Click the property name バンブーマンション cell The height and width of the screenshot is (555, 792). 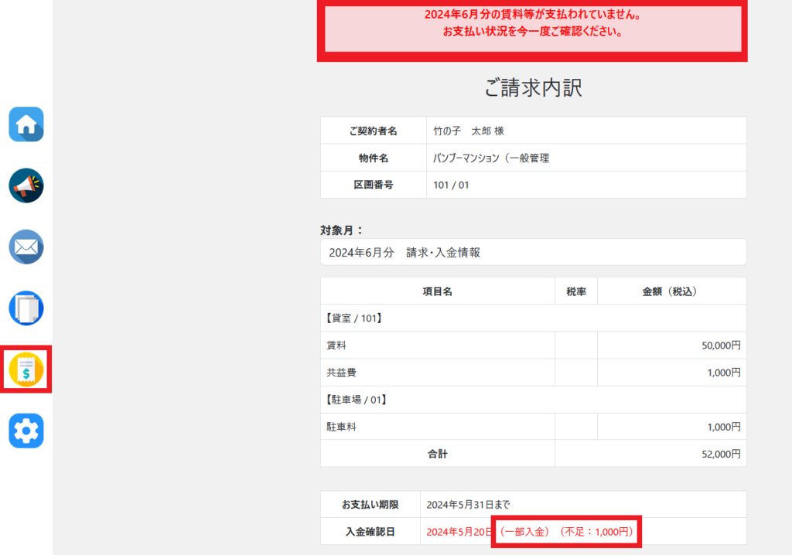click(491, 158)
